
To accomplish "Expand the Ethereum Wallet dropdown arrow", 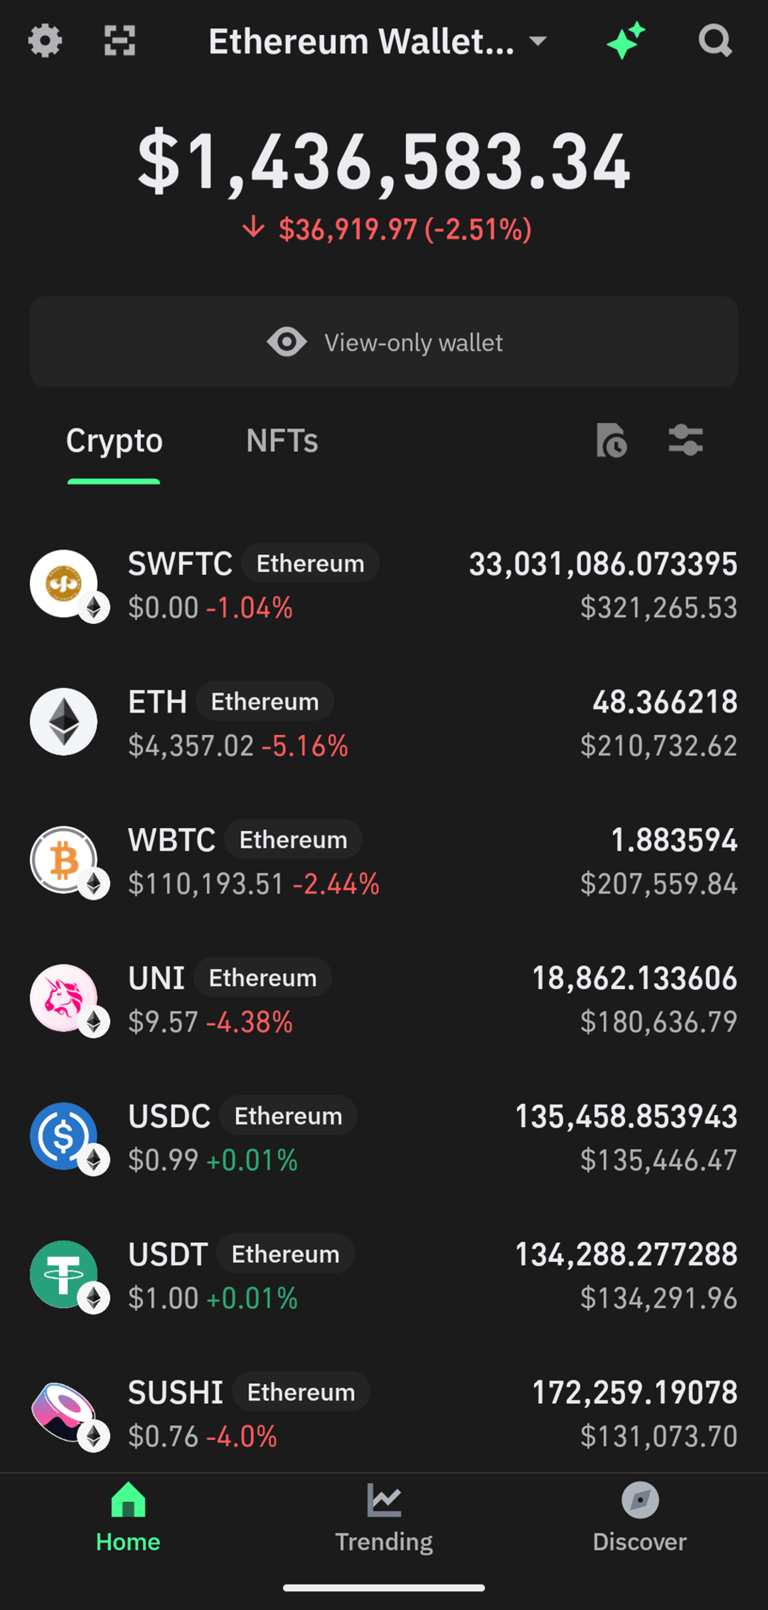I will (538, 41).
